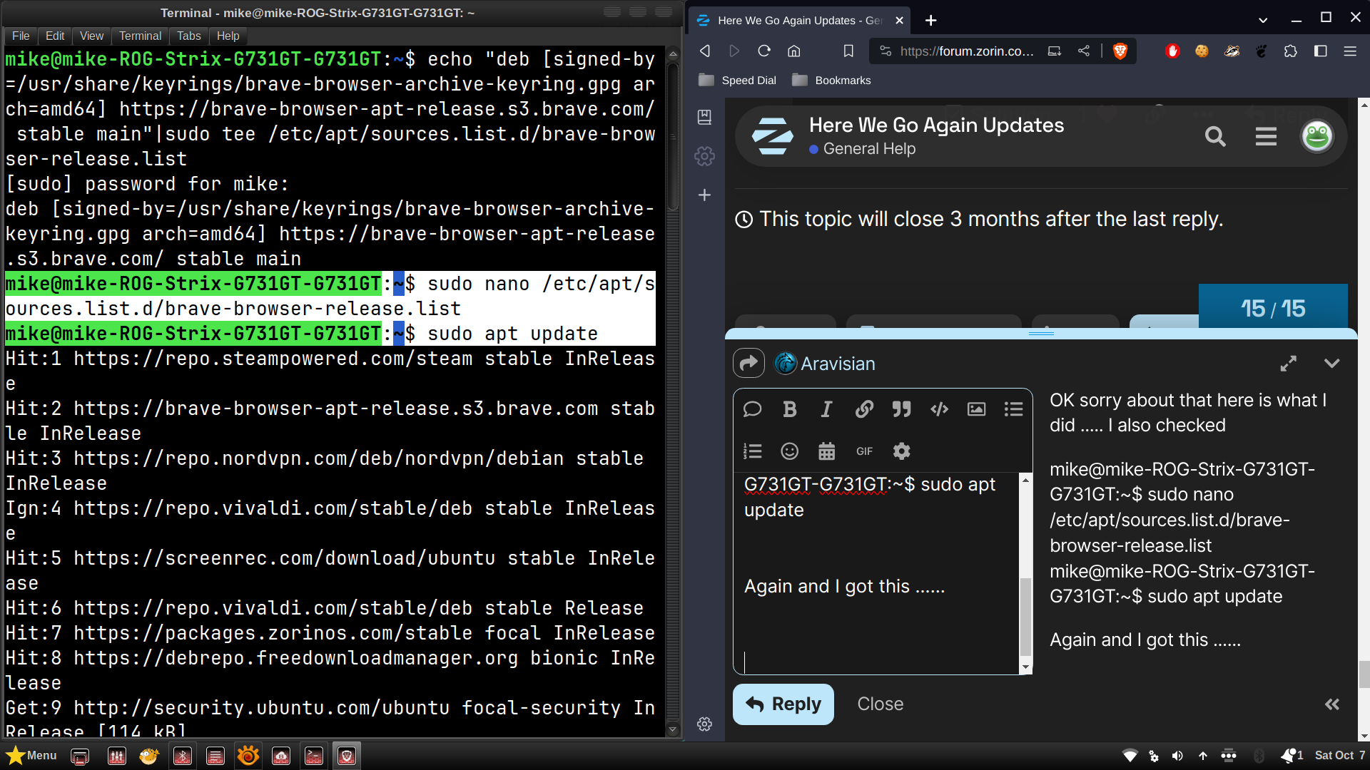The height and width of the screenshot is (770, 1370).
Task: Close the 'Here We Go Again Updates' tab
Action: (x=900, y=20)
